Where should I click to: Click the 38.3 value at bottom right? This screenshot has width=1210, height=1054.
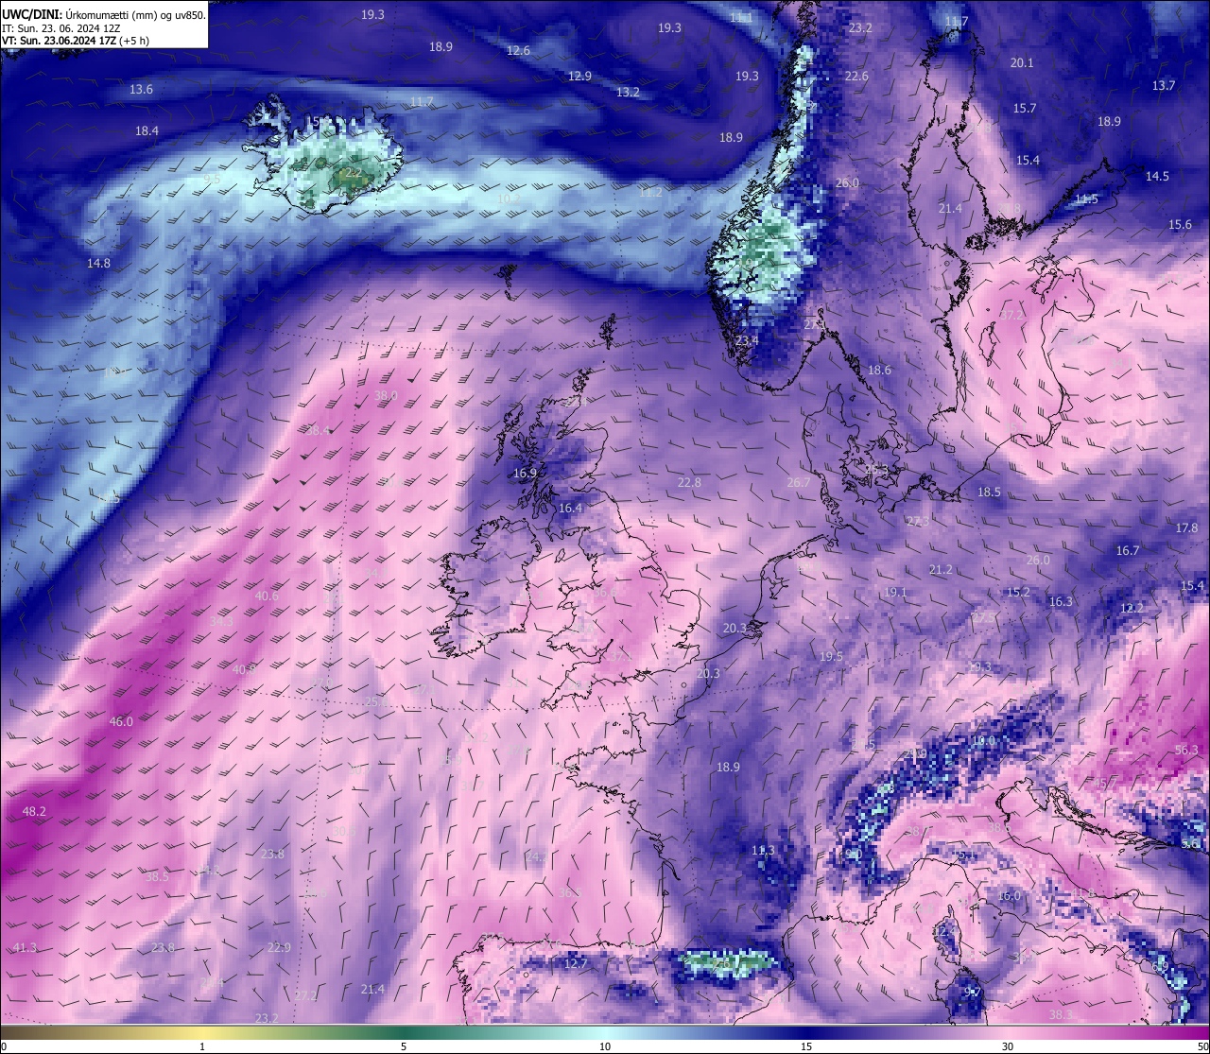[x=1061, y=1014]
